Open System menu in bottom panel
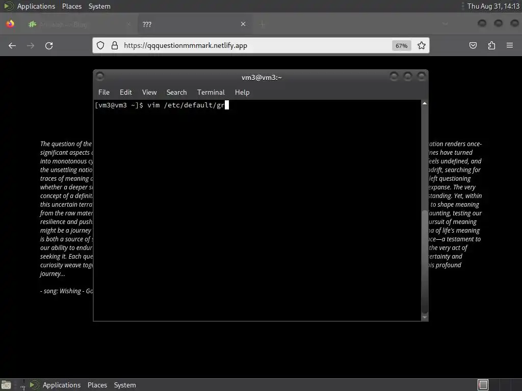 click(x=125, y=385)
